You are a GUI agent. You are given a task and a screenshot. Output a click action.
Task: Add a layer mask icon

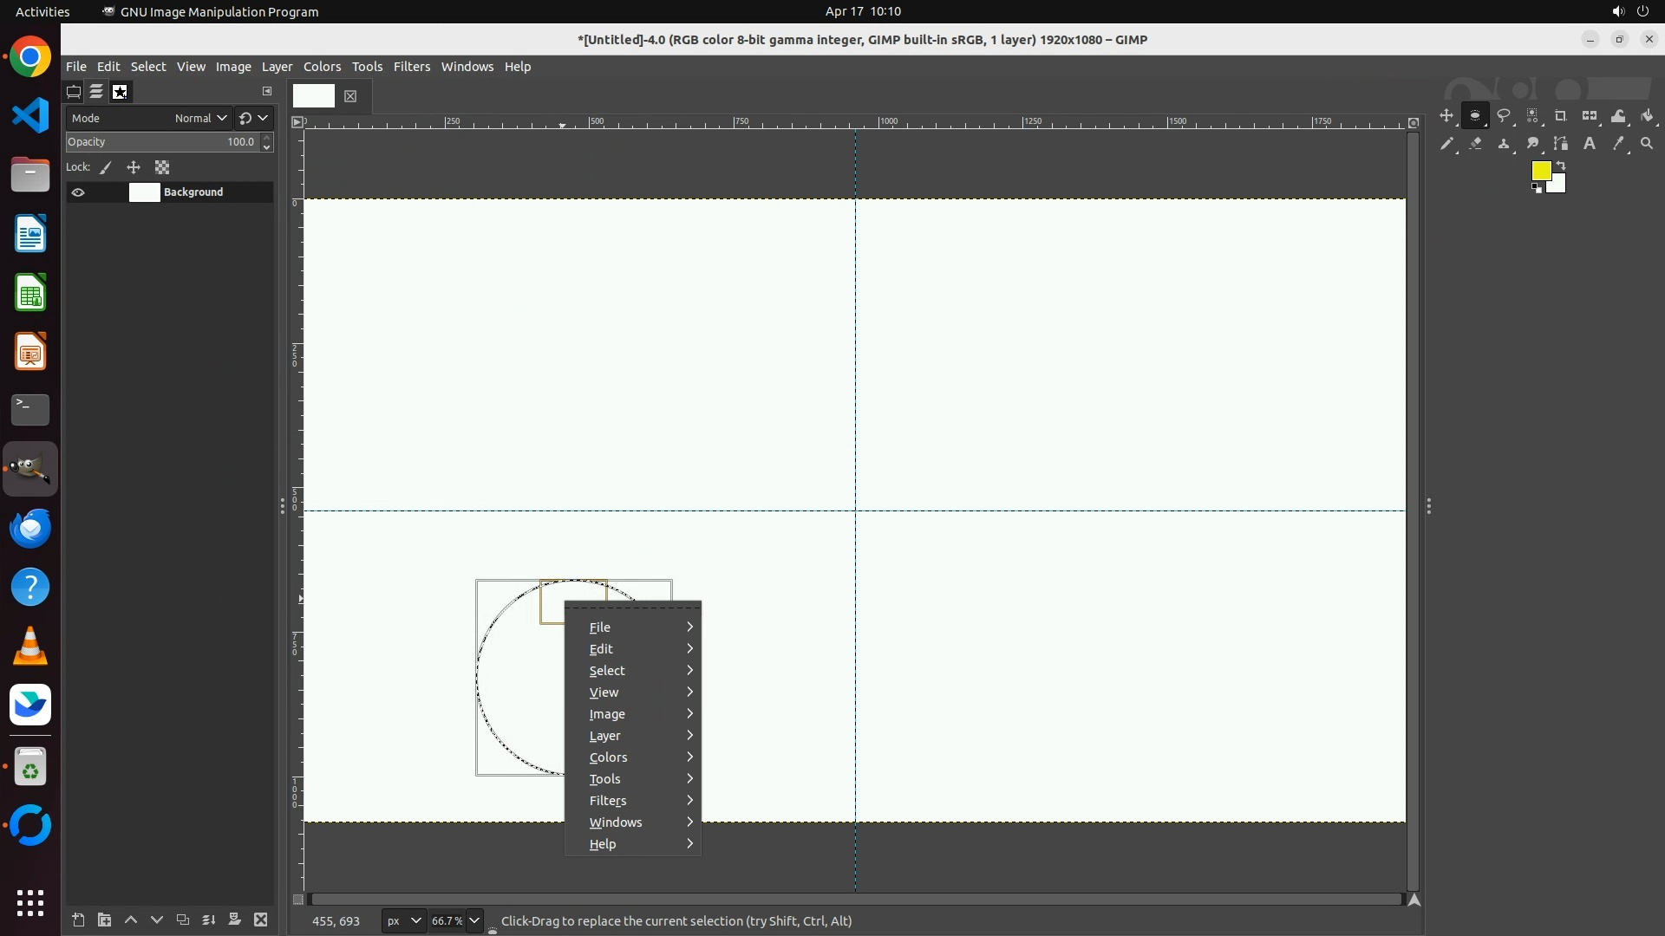[234, 920]
